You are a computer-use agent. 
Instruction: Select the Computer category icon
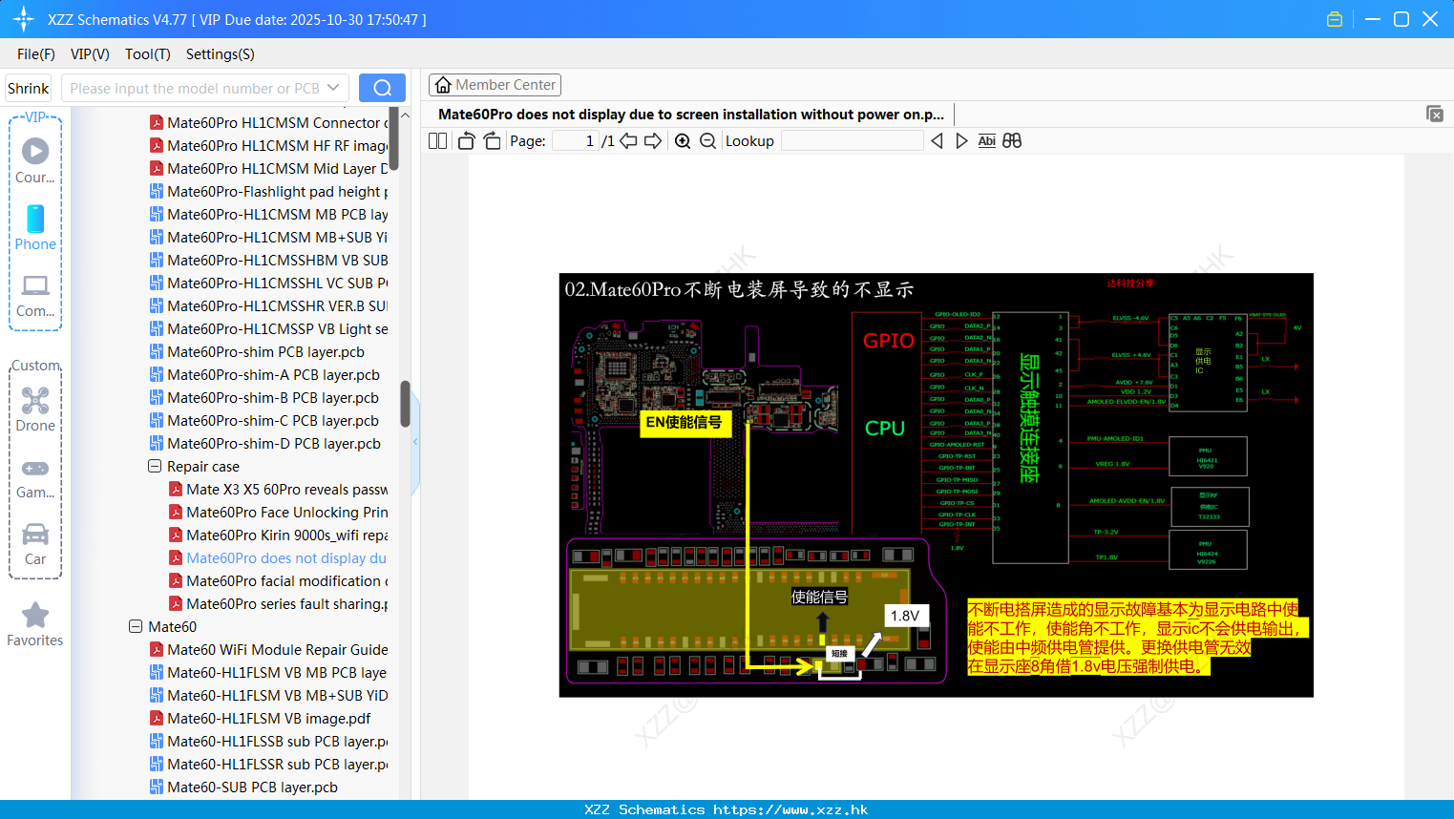pos(35,295)
